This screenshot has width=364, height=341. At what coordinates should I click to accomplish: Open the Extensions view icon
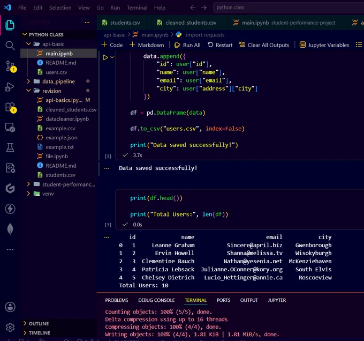tap(10, 107)
